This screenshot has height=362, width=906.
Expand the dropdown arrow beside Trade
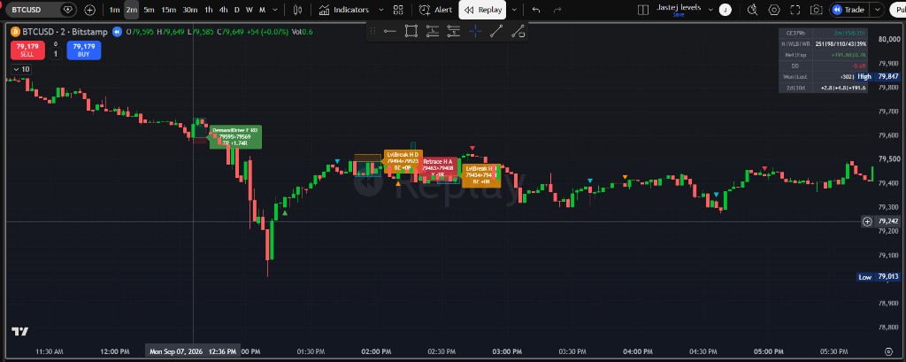(x=879, y=10)
